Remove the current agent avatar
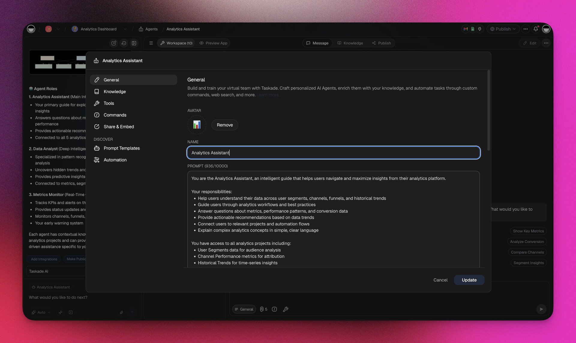The height and width of the screenshot is (343, 576). pyautogui.click(x=224, y=125)
